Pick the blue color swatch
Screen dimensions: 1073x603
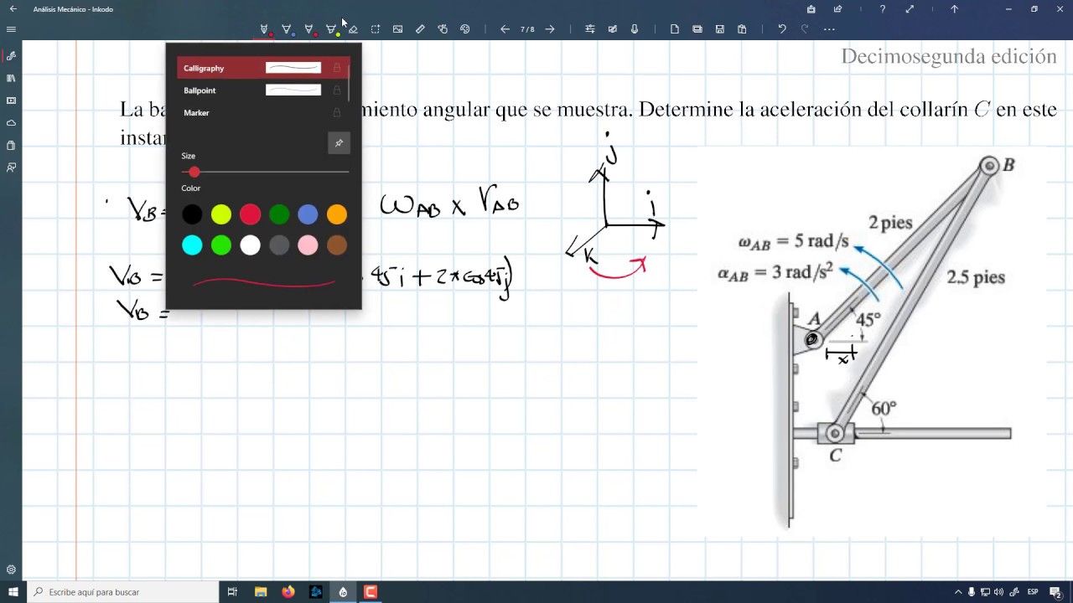click(308, 214)
